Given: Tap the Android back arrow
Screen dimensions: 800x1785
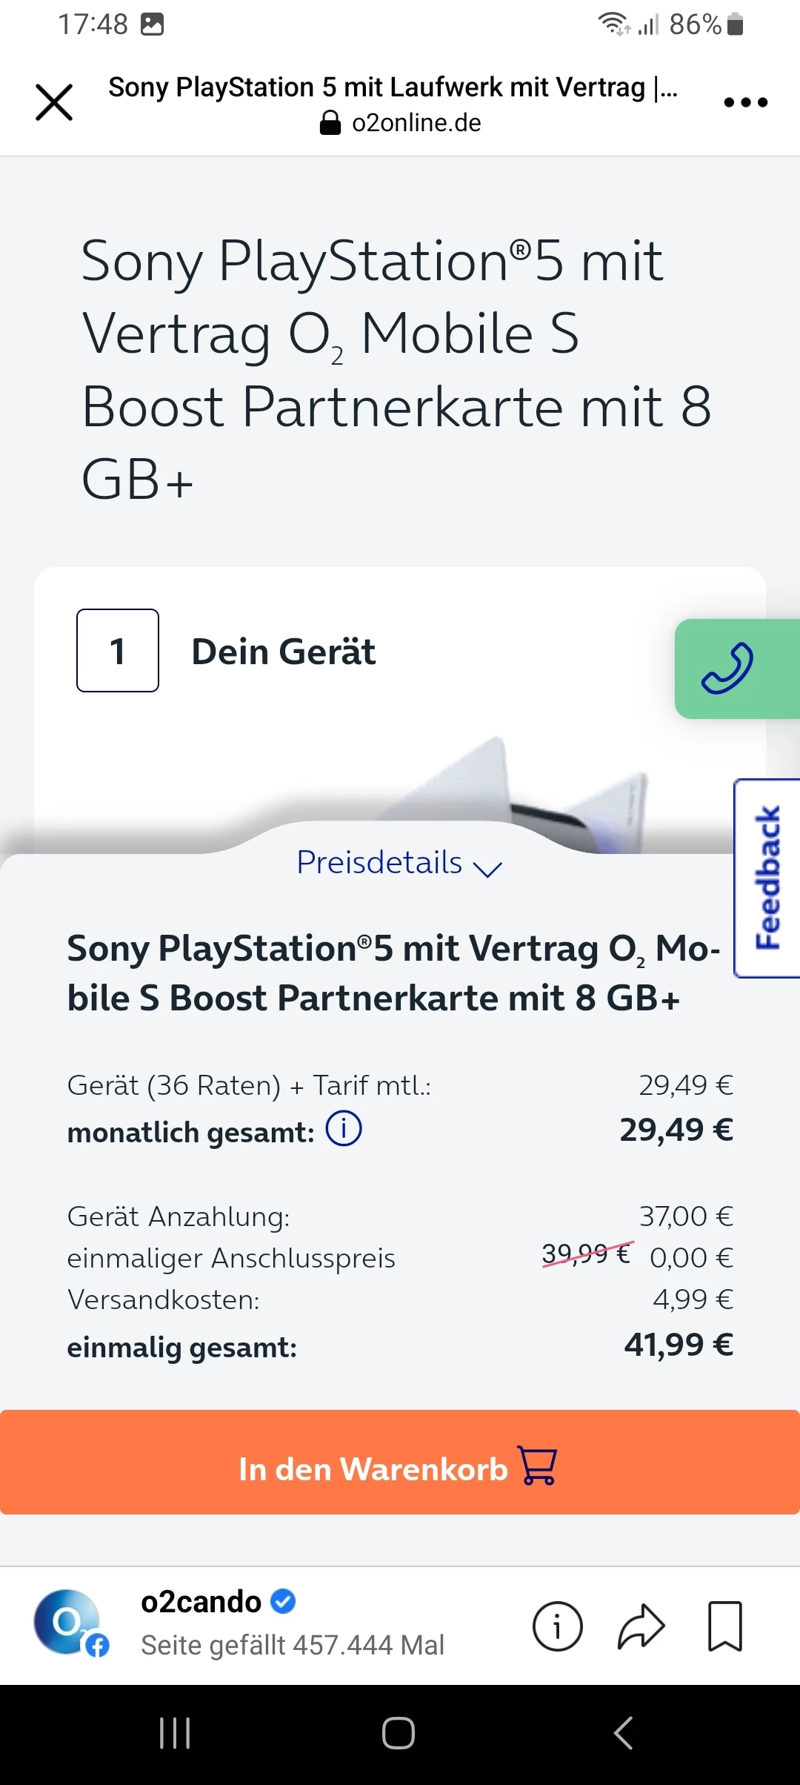Looking at the screenshot, I should click(624, 1733).
